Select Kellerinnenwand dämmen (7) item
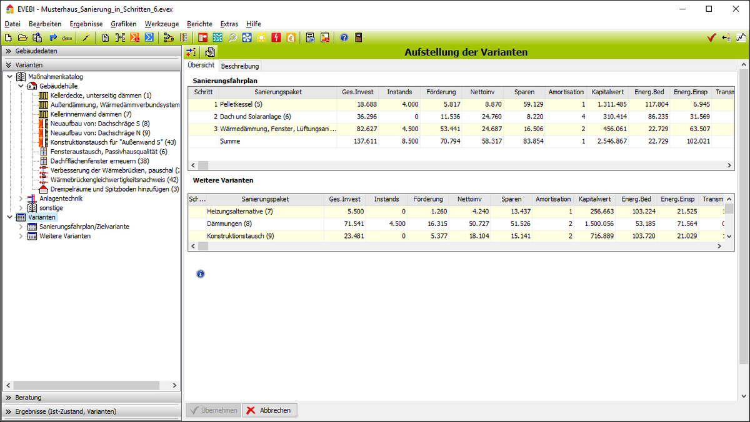 (x=91, y=114)
